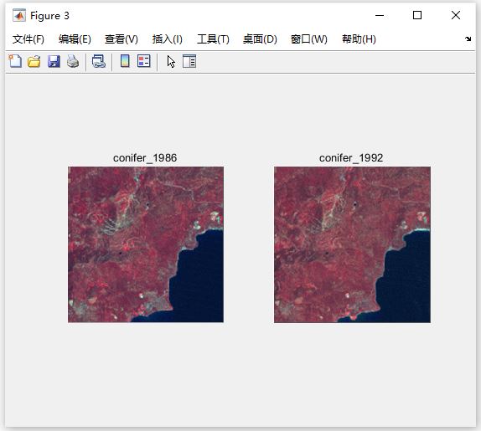Viewport: 481px width, 431px height.
Task: Toggle the Edit Plot arrow tool
Action: (x=171, y=62)
